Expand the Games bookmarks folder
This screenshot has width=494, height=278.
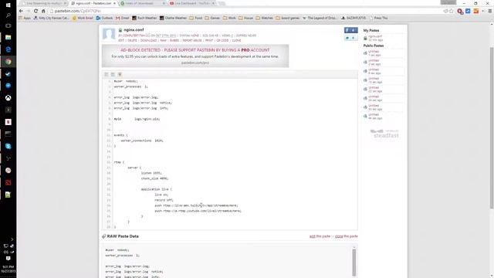(212, 18)
